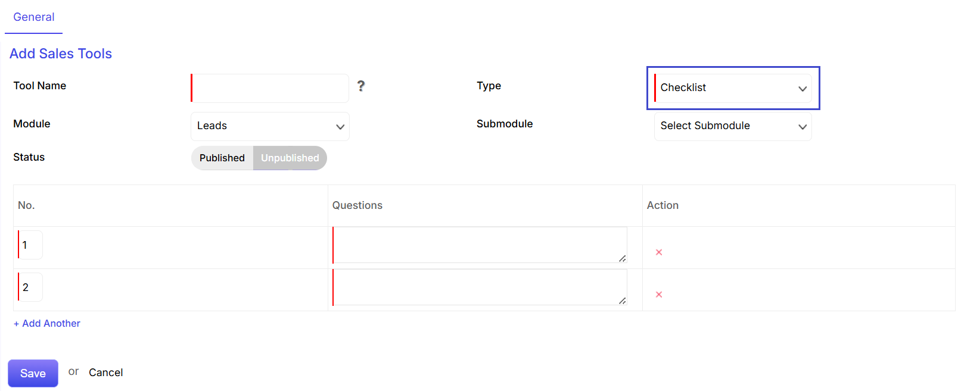Open the Module dropdown showing Leads
The image size is (961, 391).
tap(270, 126)
